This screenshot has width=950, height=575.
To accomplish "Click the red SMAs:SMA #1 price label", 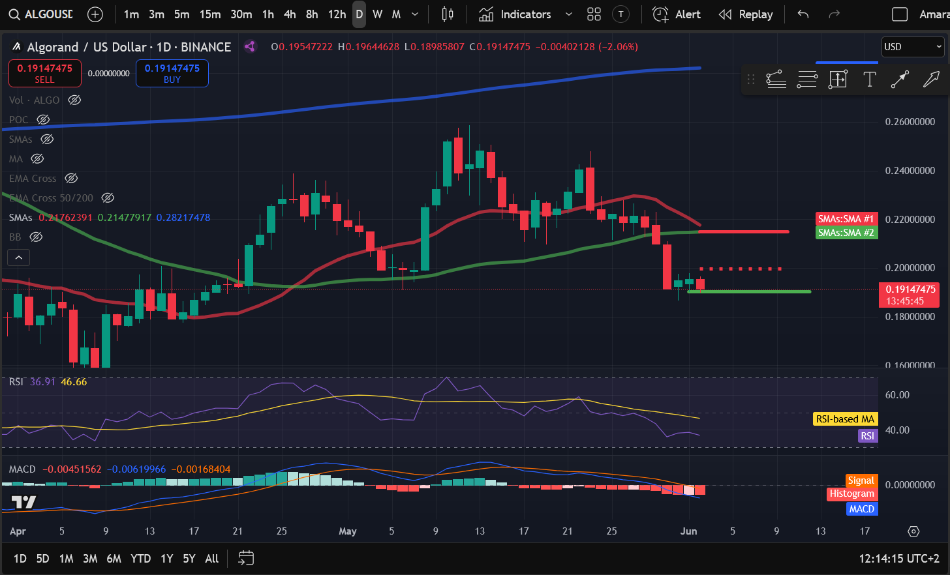I will [x=846, y=219].
